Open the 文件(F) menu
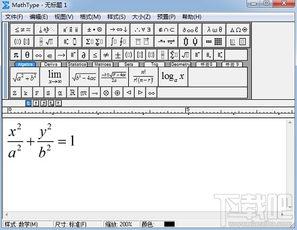297x230 pixels. tap(14, 17)
